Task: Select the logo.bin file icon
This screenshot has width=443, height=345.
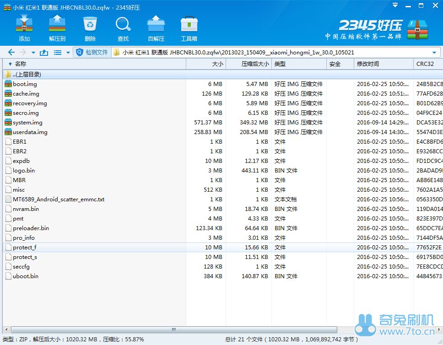Action: pos(9,170)
